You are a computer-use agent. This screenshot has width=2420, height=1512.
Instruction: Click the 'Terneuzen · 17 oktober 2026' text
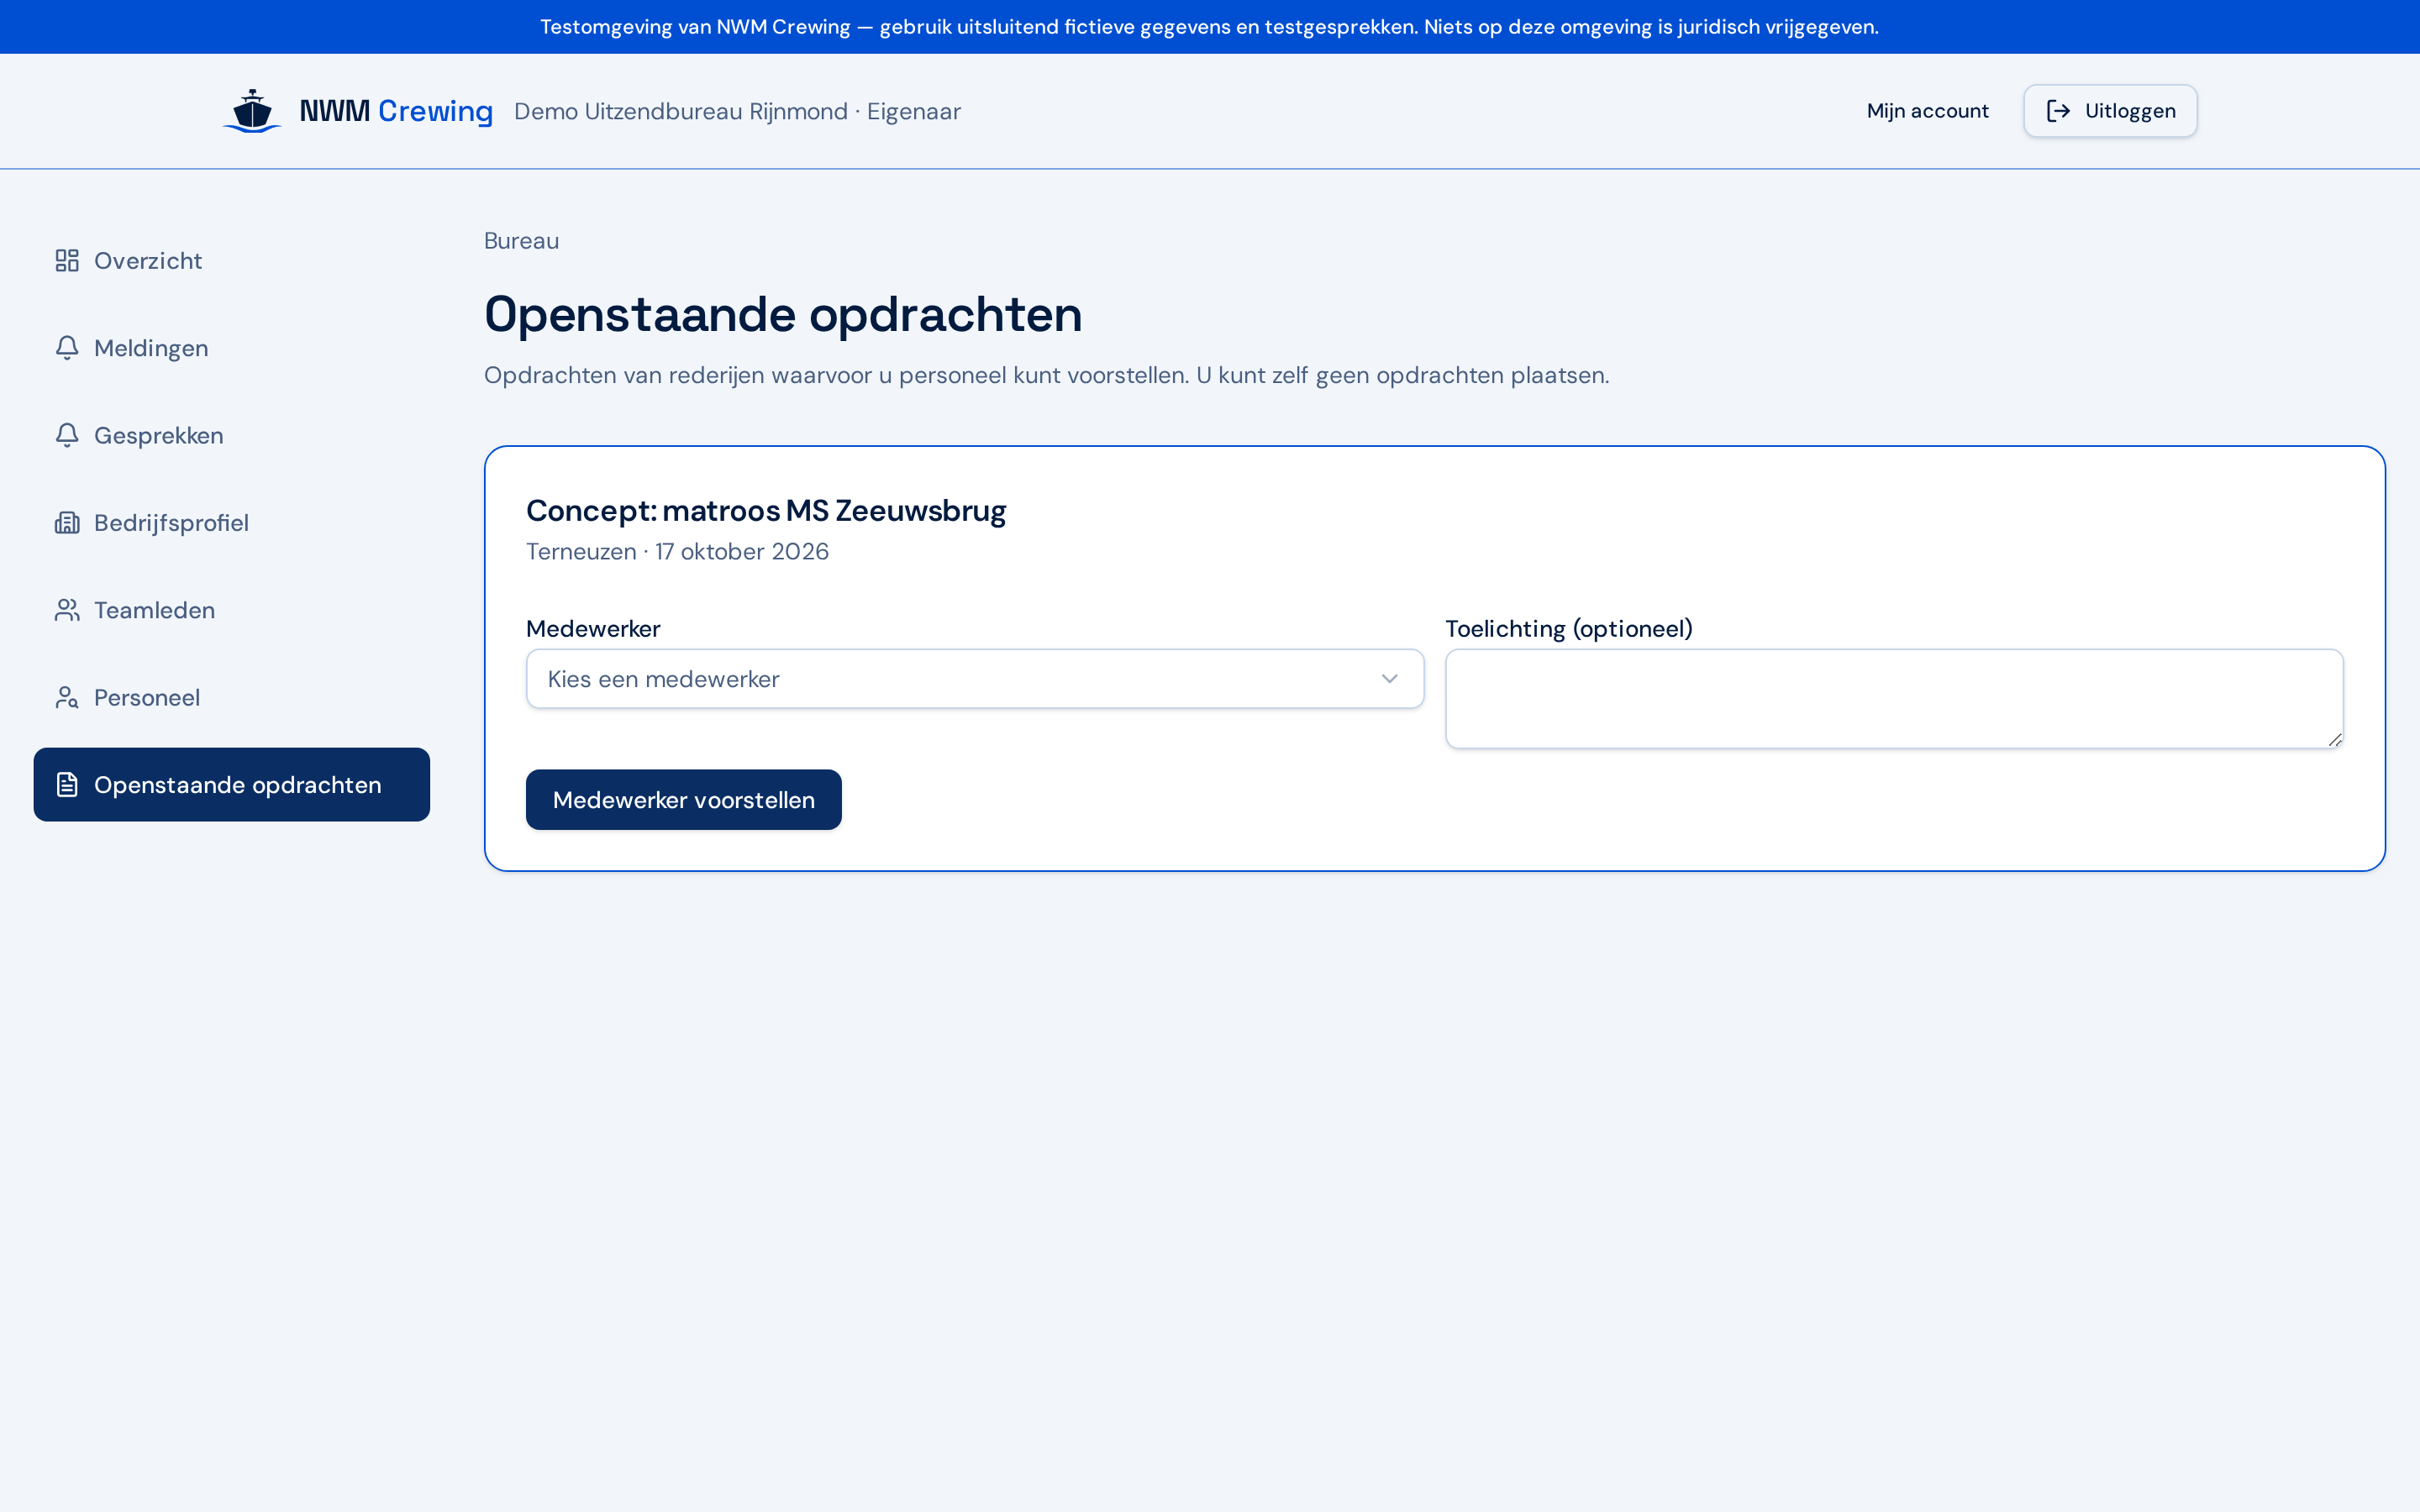(678, 552)
